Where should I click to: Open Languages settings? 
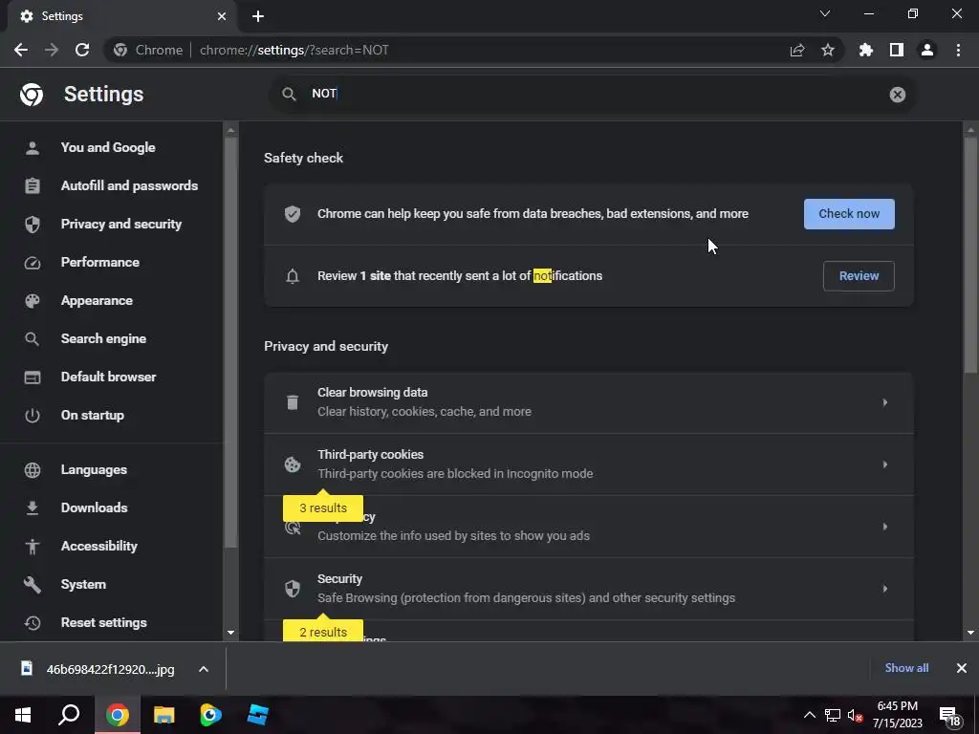pyautogui.click(x=94, y=469)
